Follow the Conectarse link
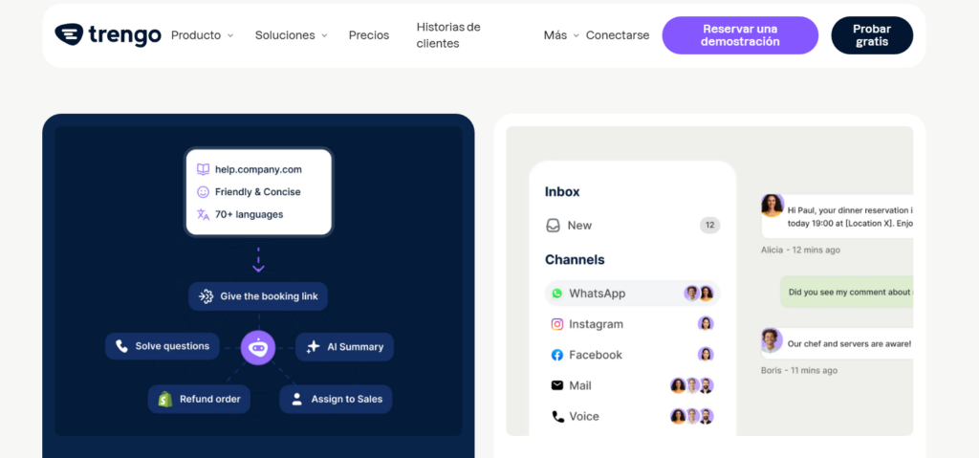The width and height of the screenshot is (979, 458). (x=618, y=35)
